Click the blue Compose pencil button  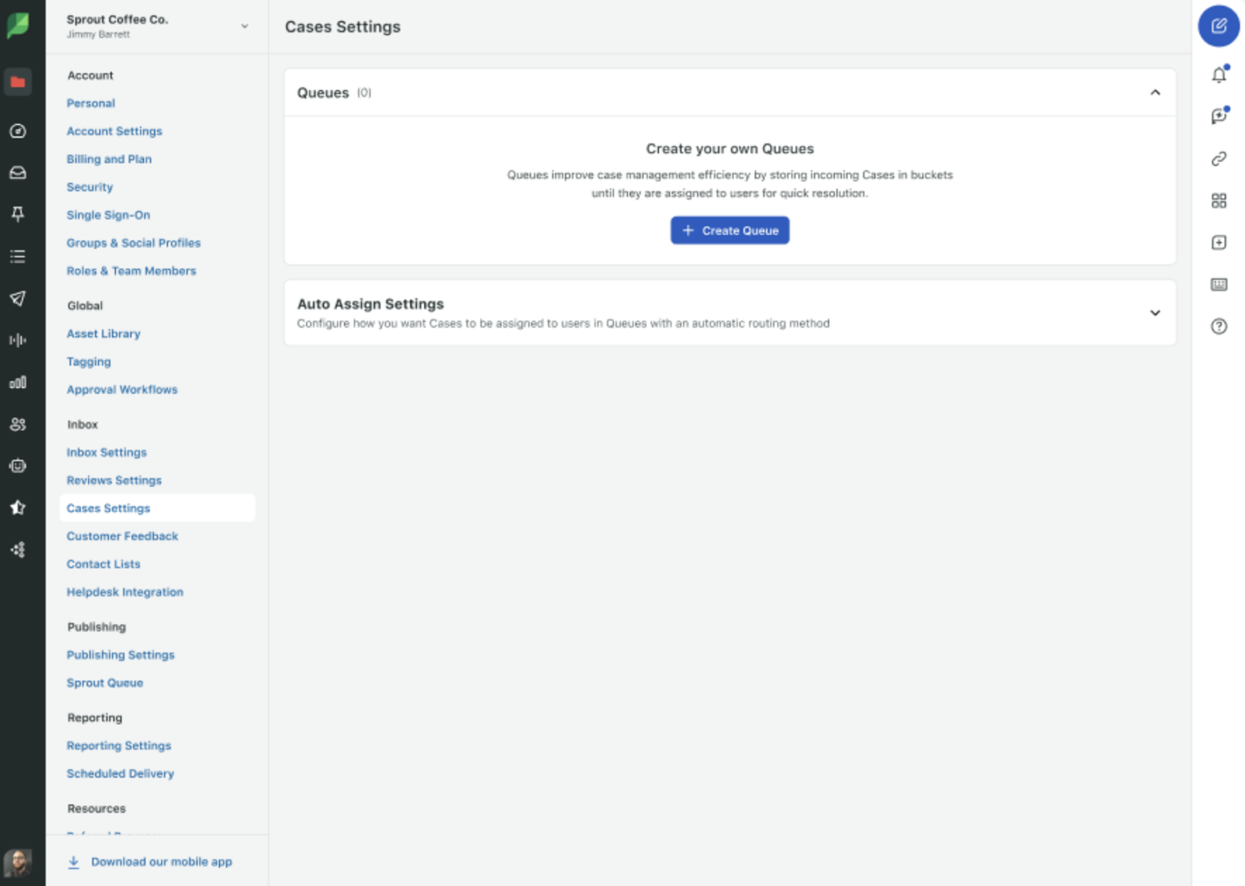click(x=1219, y=26)
